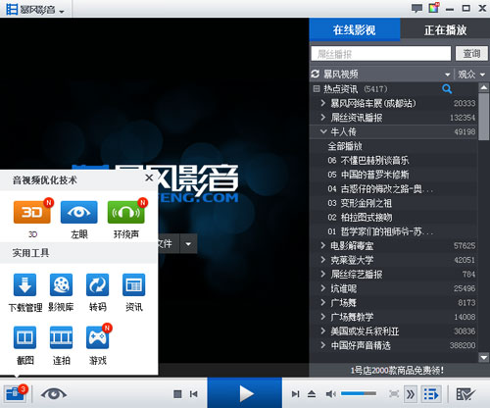Collapse side panel with double-arrow button
The height and width of the screenshot is (408, 490).
click(410, 394)
